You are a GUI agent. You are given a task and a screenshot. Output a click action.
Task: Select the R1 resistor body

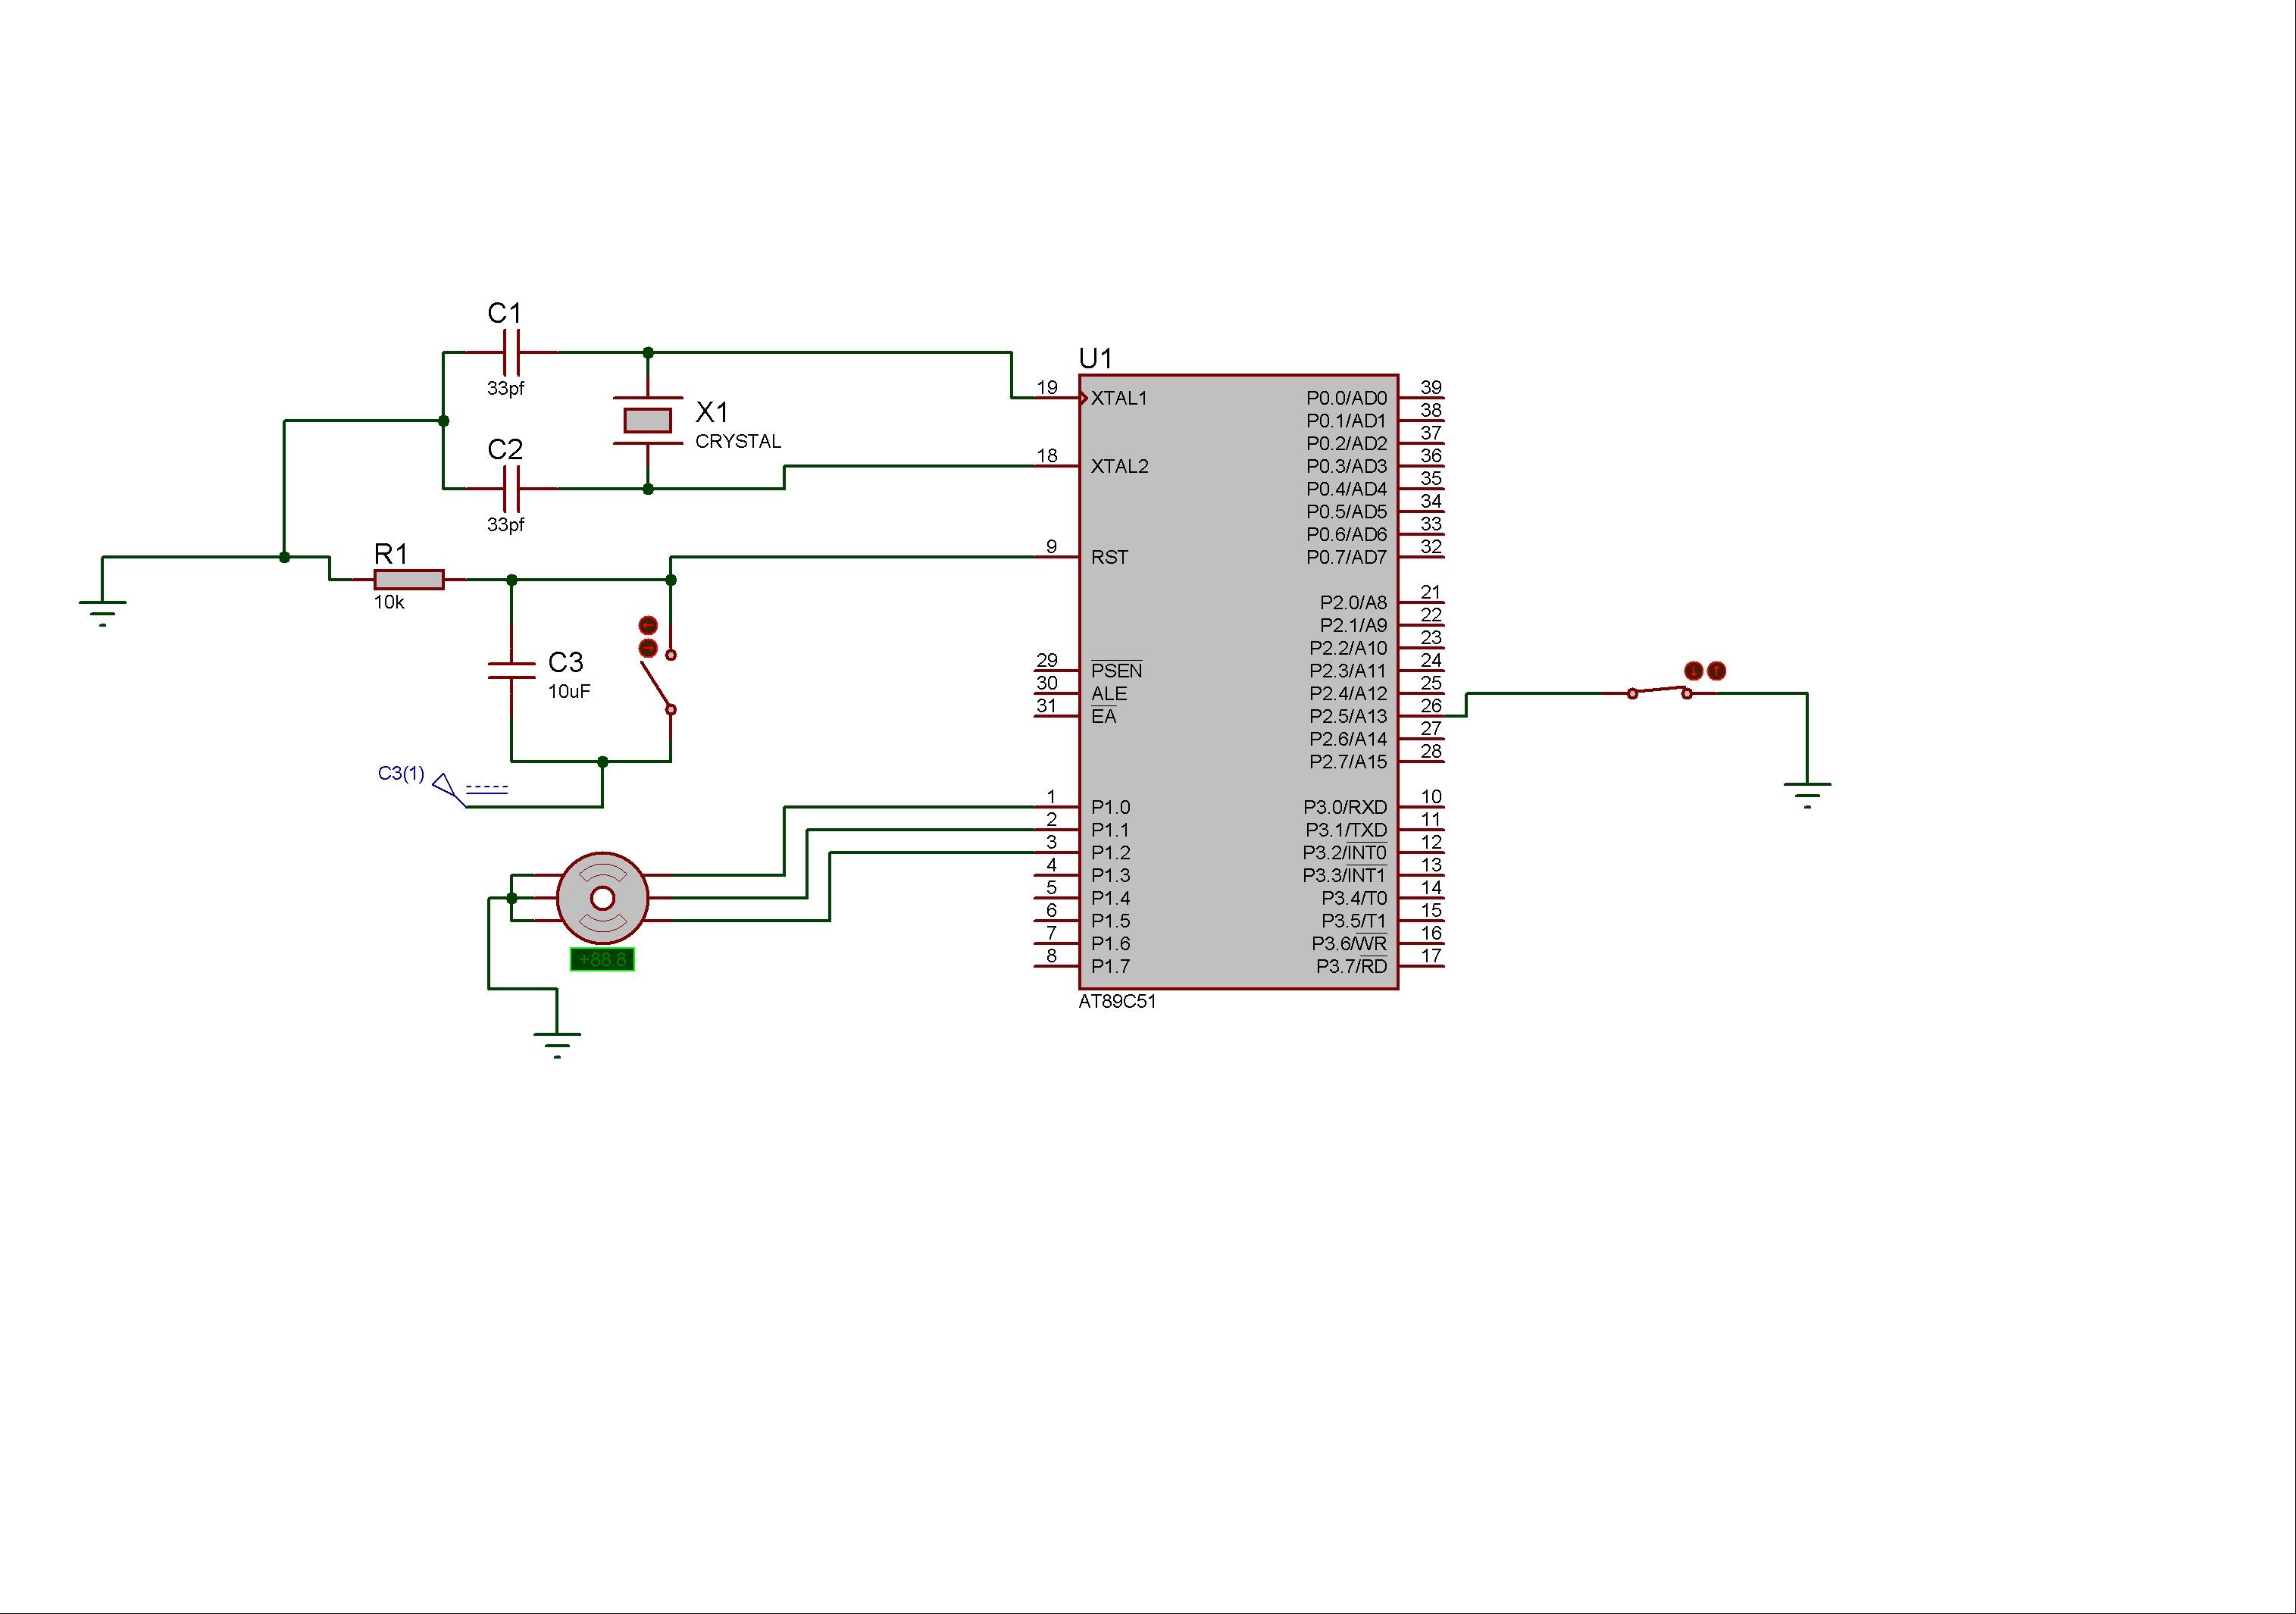tap(409, 579)
